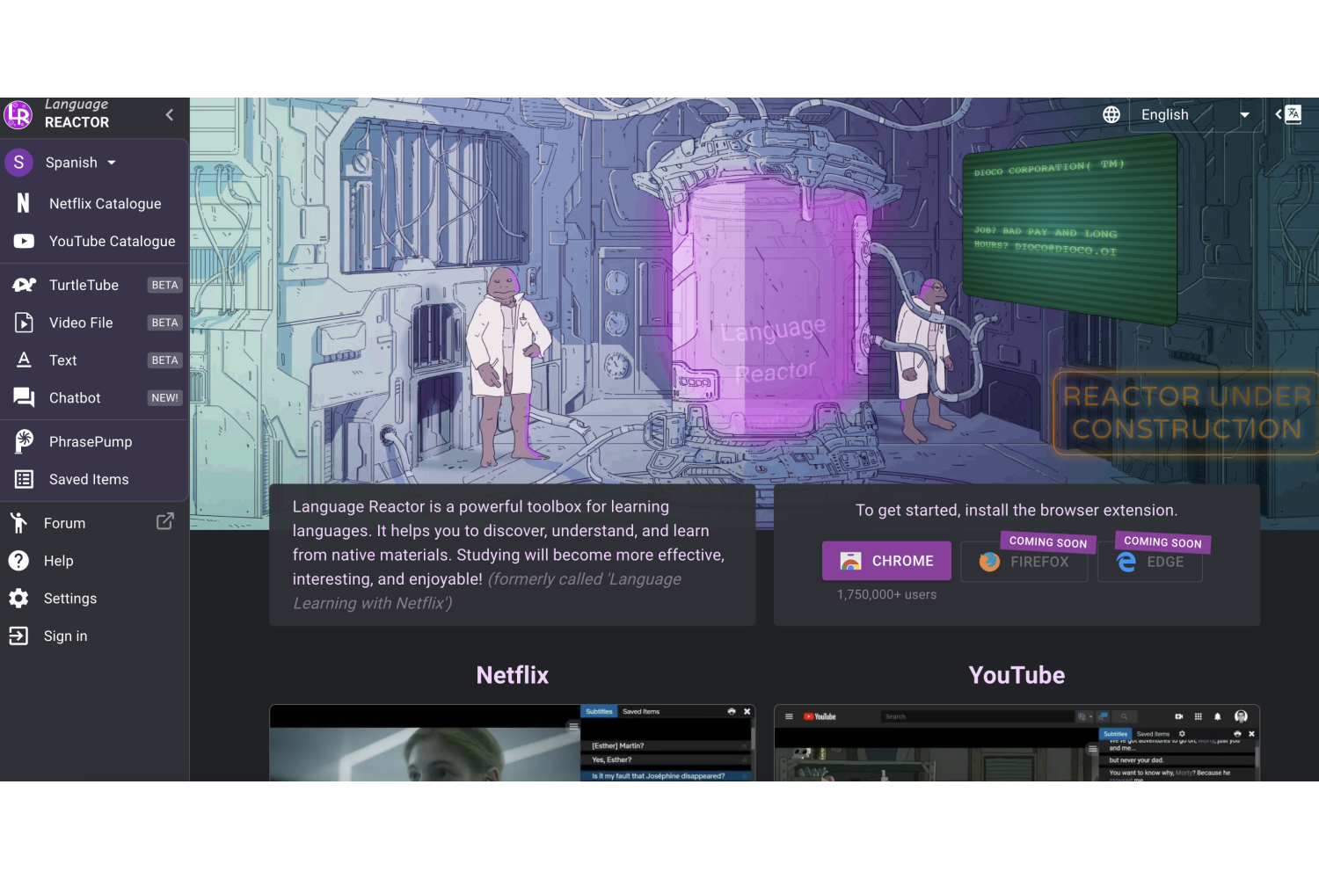Image resolution: width=1319 pixels, height=879 pixels.
Task: Install the CHROME extension
Action: pos(886,561)
